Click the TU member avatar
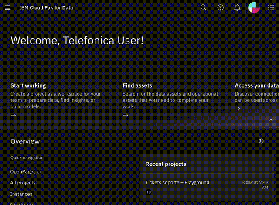 click(x=149, y=192)
